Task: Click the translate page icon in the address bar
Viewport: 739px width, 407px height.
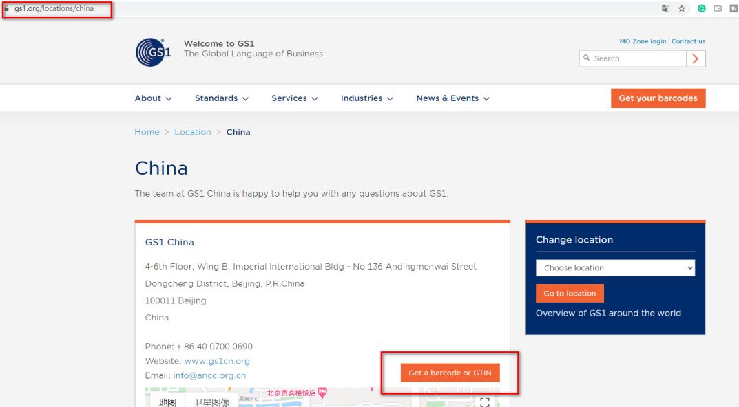Action: 665,8
